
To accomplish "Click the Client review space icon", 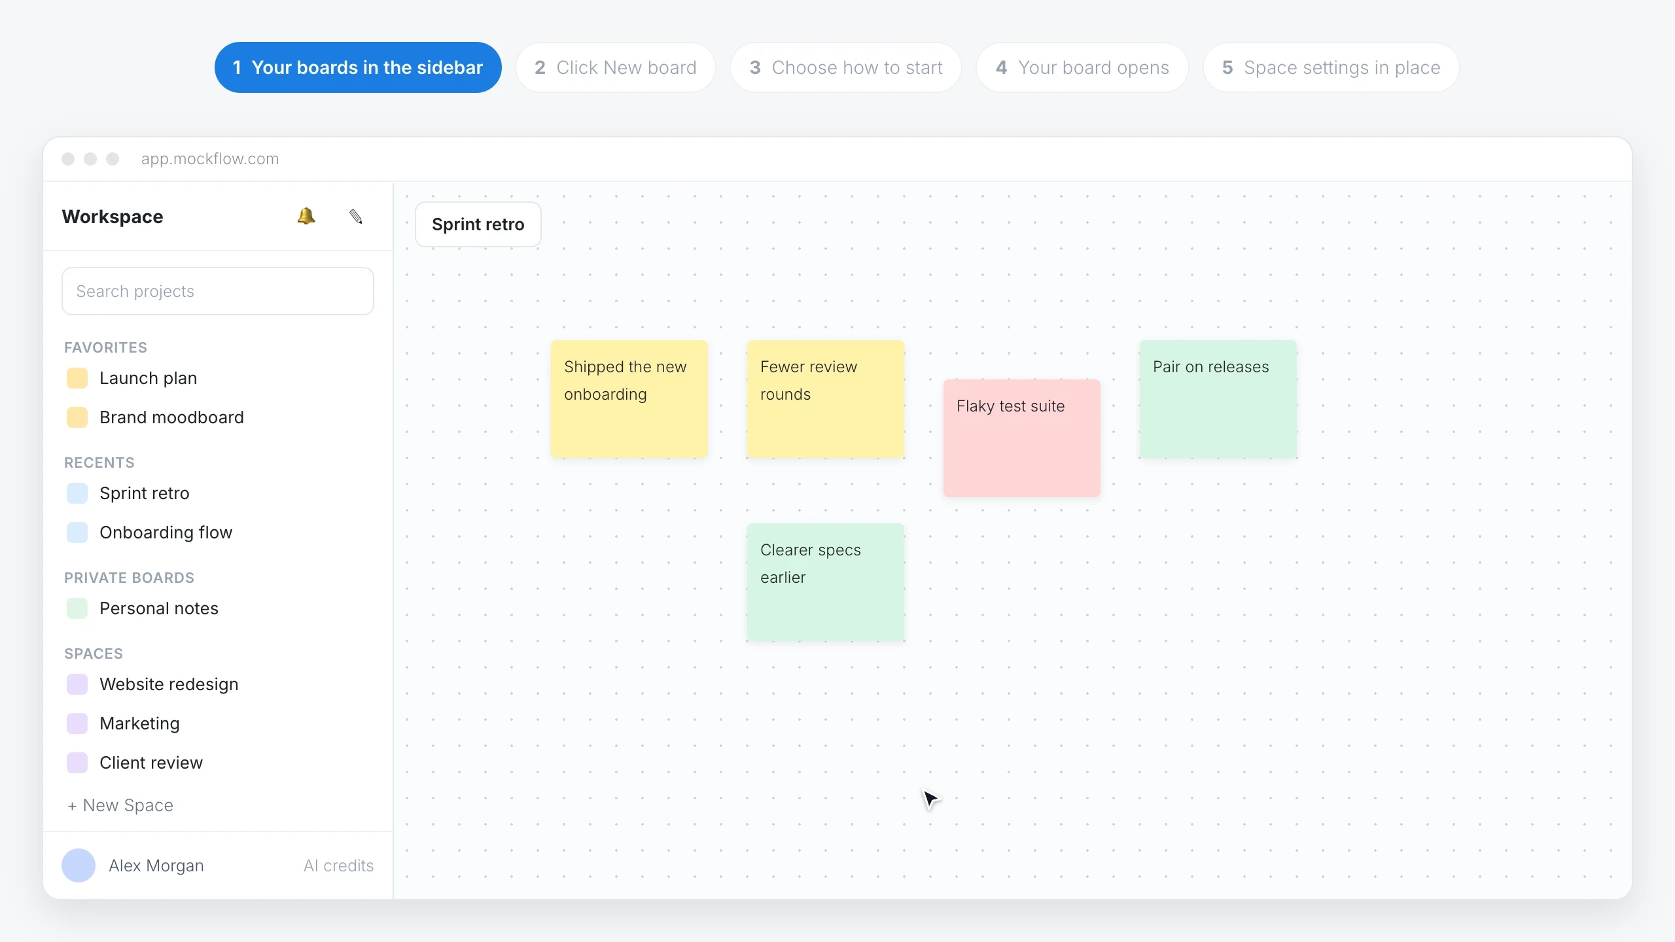I will click(x=77, y=763).
